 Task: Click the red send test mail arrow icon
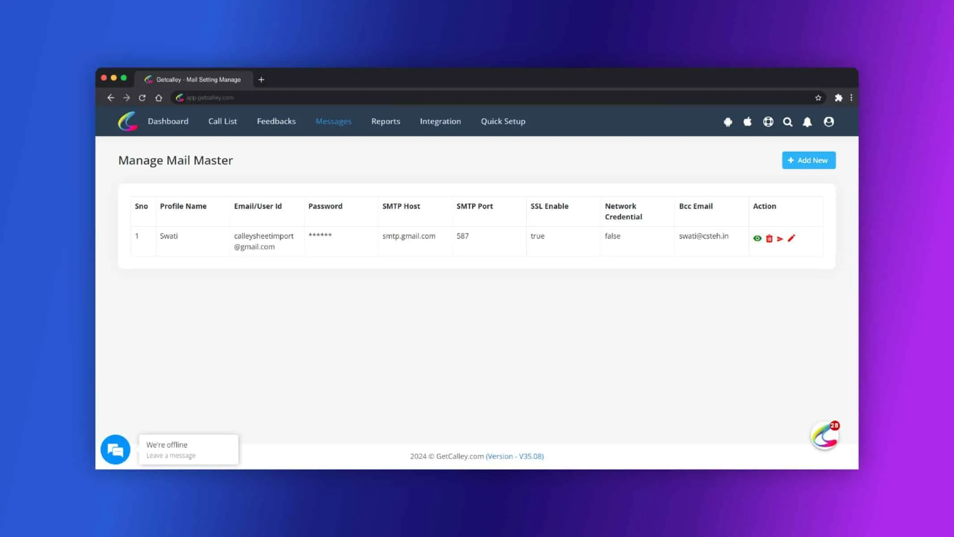tap(780, 239)
